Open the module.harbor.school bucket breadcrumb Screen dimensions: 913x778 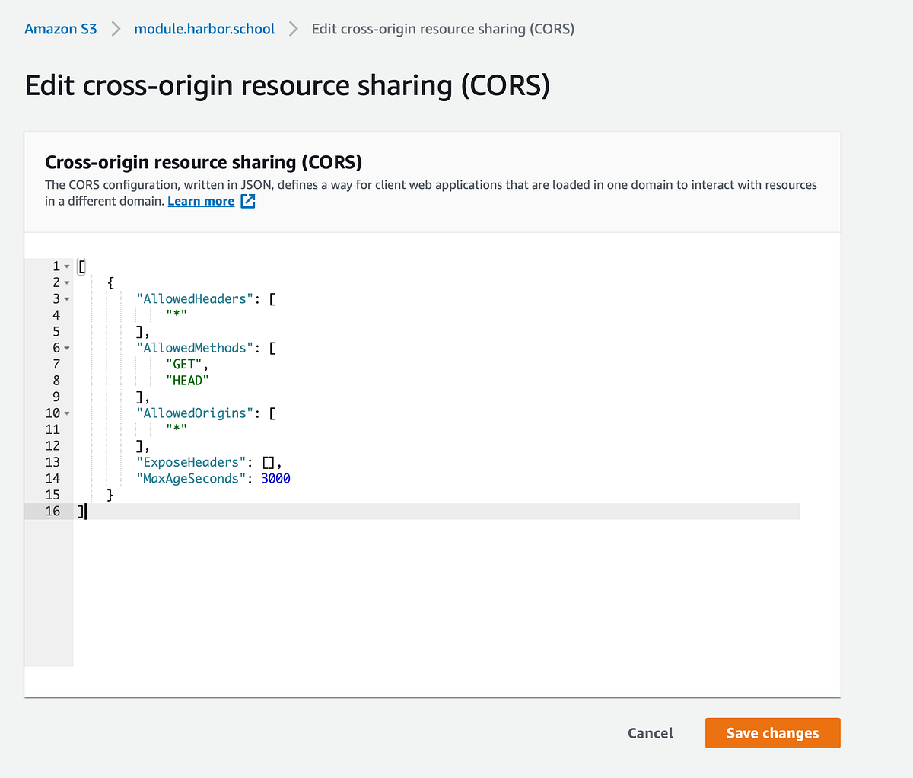pos(204,28)
